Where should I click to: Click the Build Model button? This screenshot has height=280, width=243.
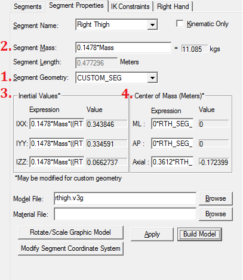tap(199, 234)
